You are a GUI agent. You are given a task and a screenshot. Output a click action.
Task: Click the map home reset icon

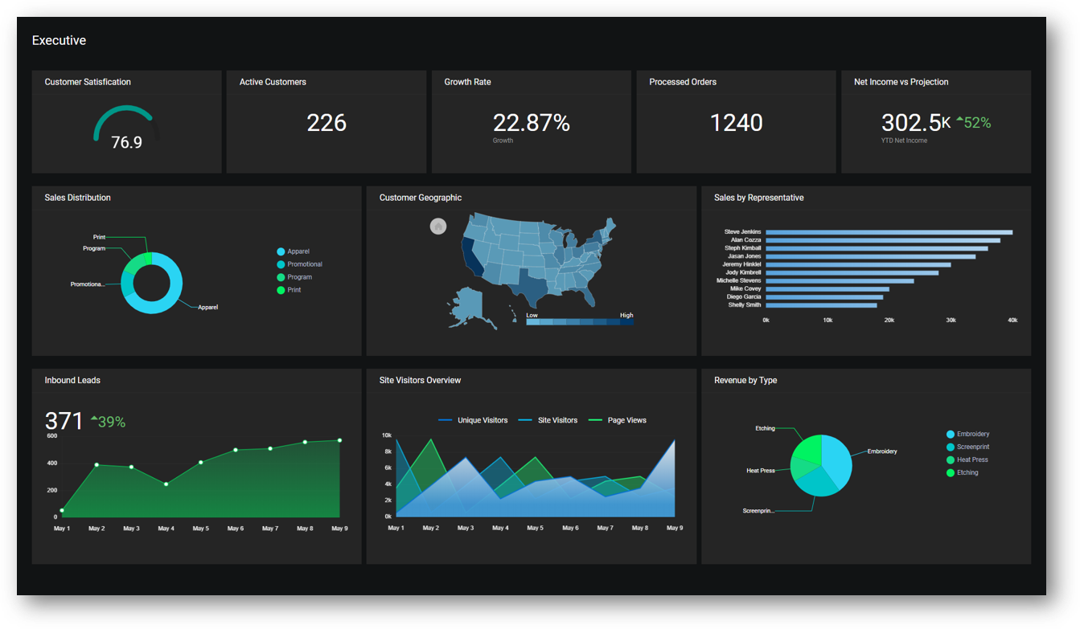pyautogui.click(x=438, y=227)
